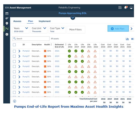Open the Pump27 link
Image resolution: width=139 pixels, height=117 pixels.
click(26, 56)
